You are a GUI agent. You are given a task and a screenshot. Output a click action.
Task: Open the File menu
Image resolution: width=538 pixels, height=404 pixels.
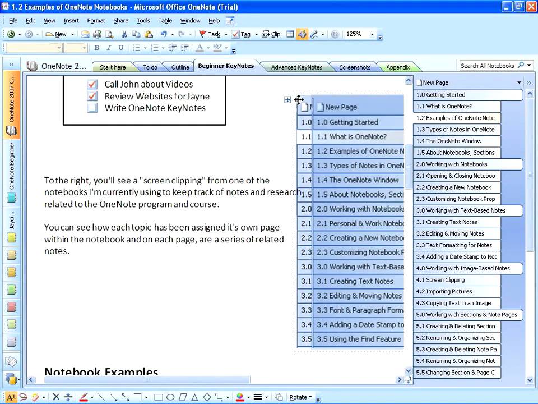pyautogui.click(x=13, y=21)
